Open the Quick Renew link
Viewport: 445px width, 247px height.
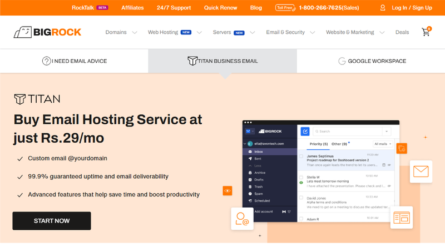(220, 8)
